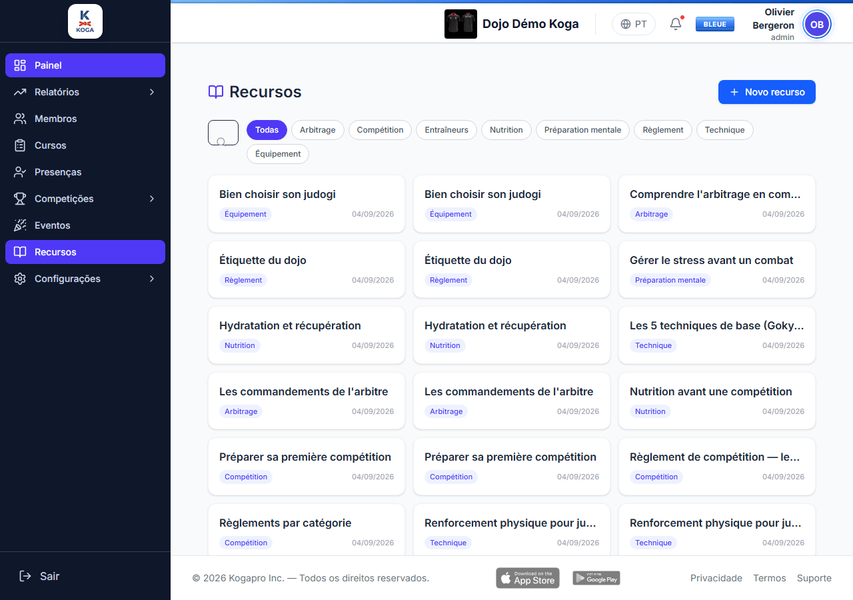
Task: Click the Novo recurso button
Action: [767, 92]
